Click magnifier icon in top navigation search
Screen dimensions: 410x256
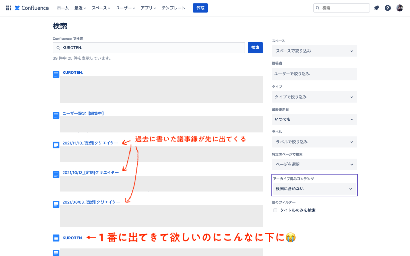click(318, 8)
